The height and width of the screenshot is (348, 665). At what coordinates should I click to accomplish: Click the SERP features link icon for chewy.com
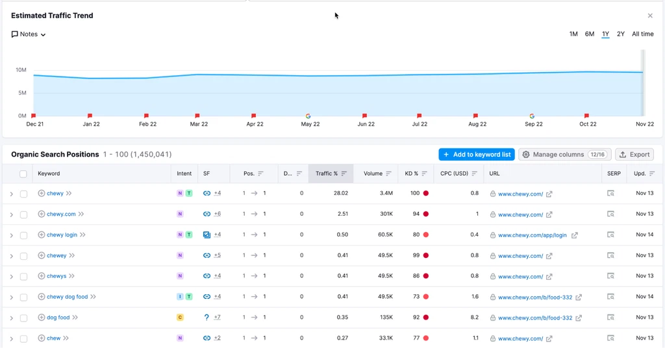207,215
